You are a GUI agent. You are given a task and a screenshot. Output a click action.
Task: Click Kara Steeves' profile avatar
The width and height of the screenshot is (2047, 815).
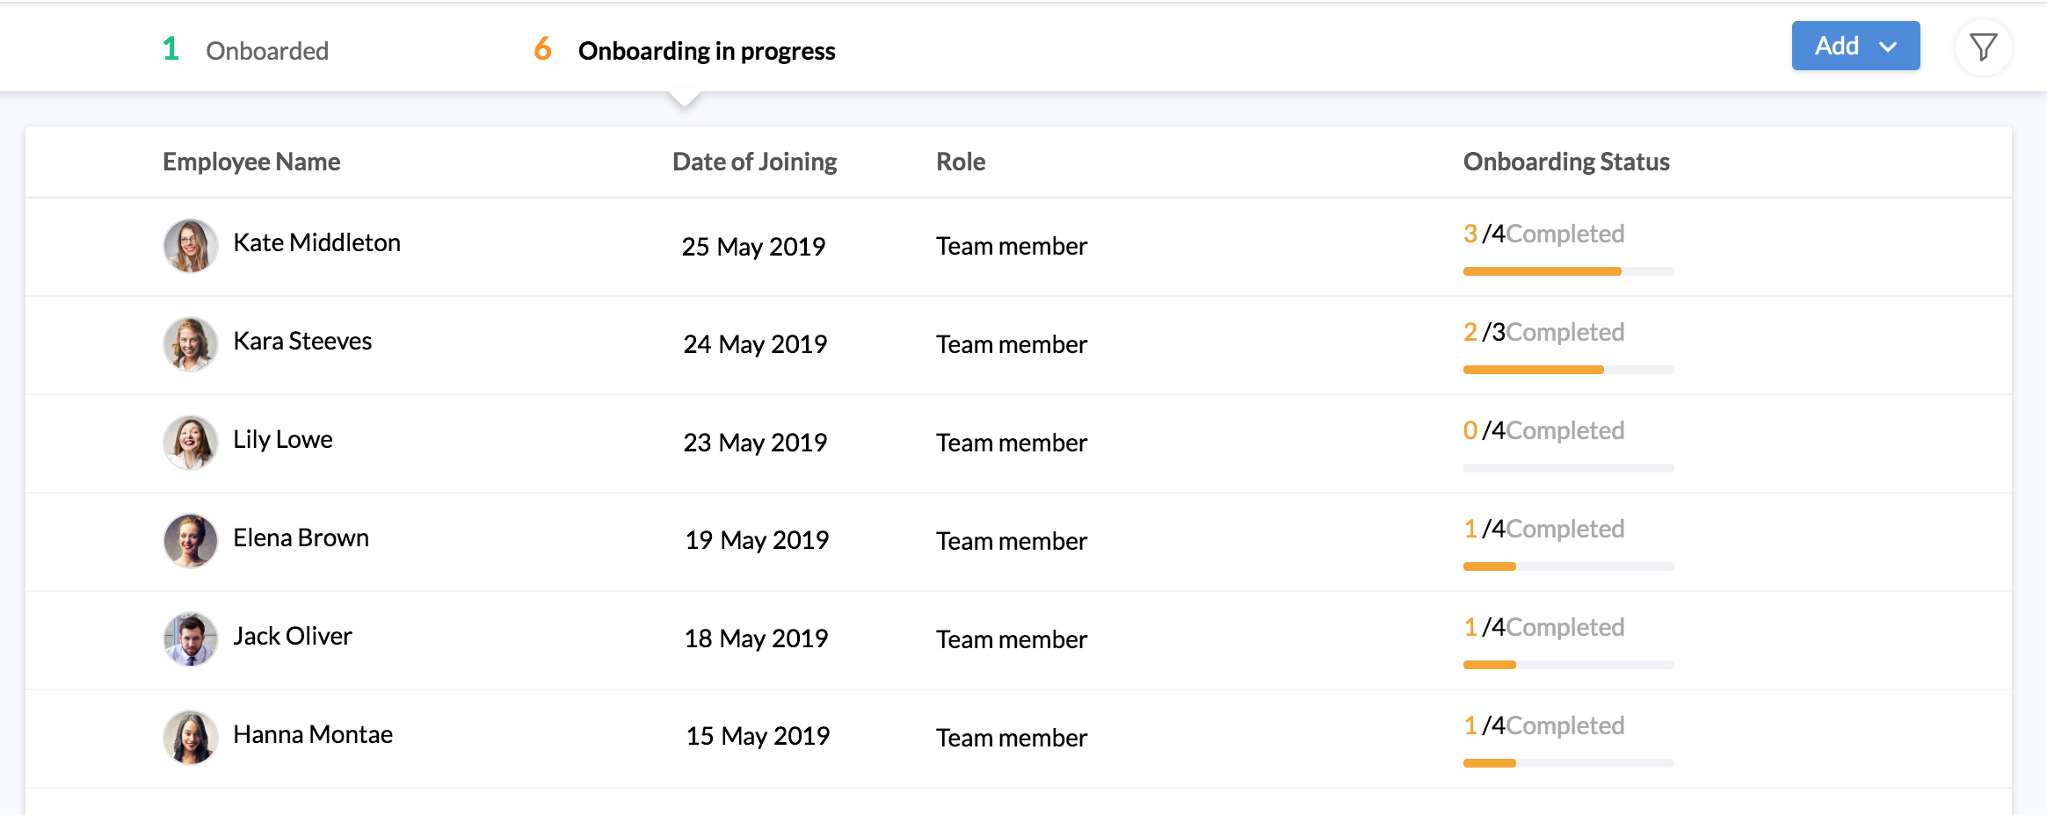[190, 344]
